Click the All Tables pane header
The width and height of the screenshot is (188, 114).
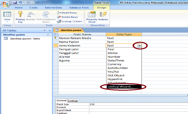tap(26, 30)
